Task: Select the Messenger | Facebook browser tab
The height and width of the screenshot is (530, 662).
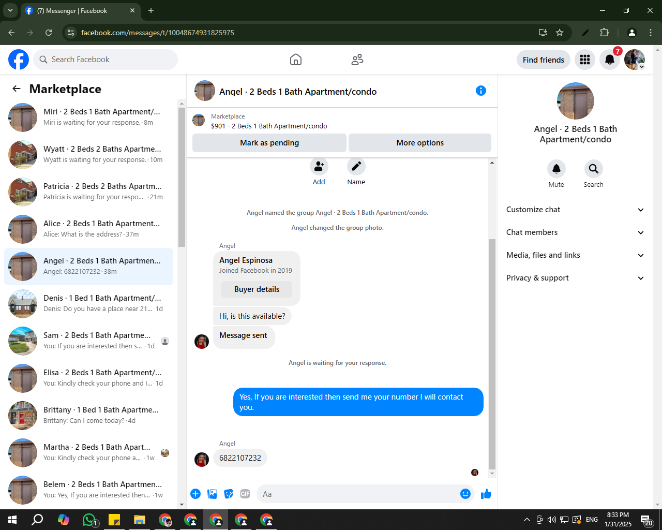Action: [80, 10]
